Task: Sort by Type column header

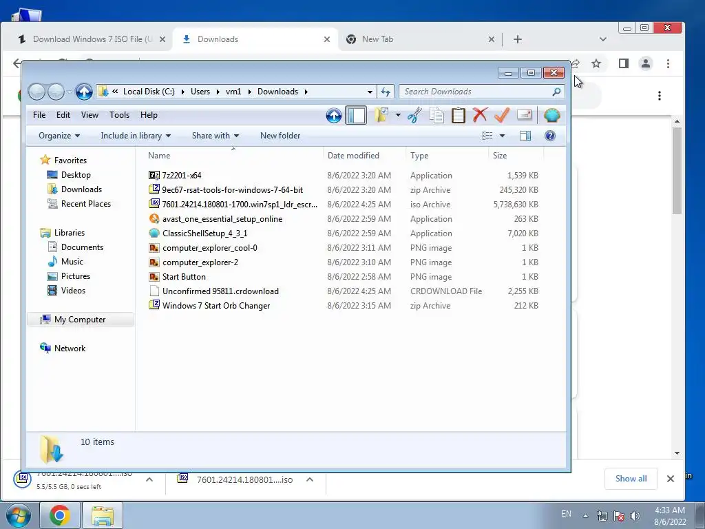Action: pos(446,156)
